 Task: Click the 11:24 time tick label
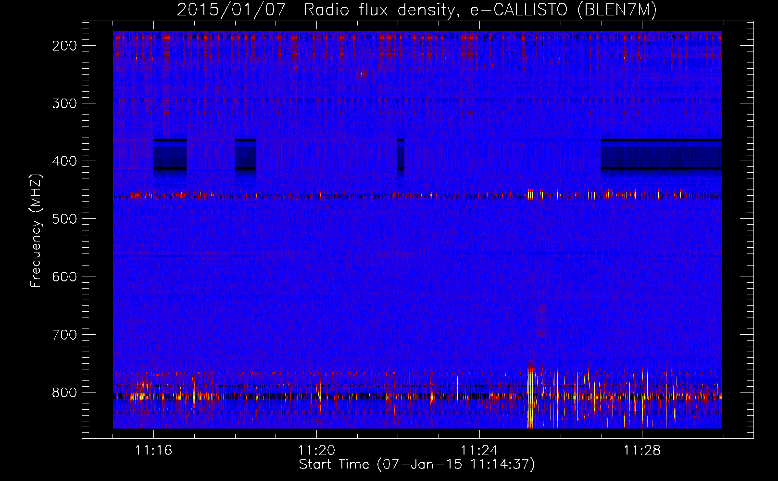[479, 450]
